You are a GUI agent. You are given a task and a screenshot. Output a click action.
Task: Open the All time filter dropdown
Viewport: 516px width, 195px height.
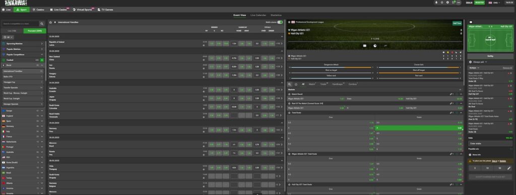8,37
